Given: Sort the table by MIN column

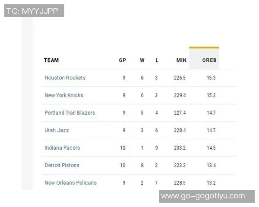Looking at the screenshot, I should pos(181,60).
